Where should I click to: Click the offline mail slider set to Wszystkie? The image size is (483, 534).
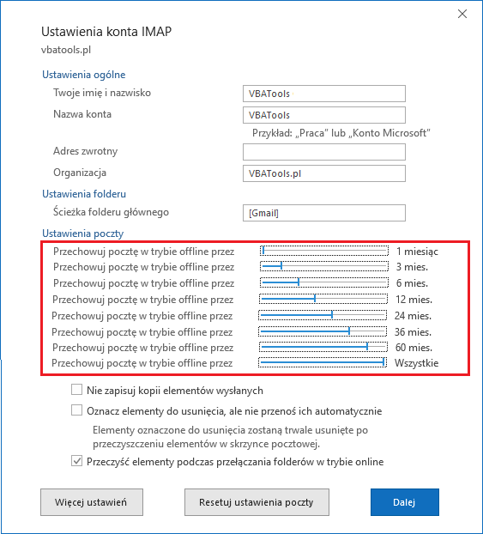323,362
